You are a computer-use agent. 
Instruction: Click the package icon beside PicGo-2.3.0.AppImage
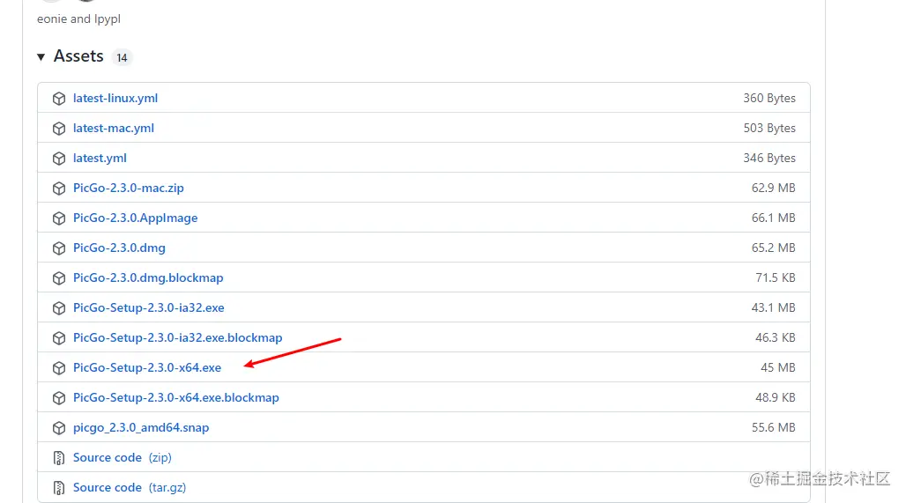point(59,218)
